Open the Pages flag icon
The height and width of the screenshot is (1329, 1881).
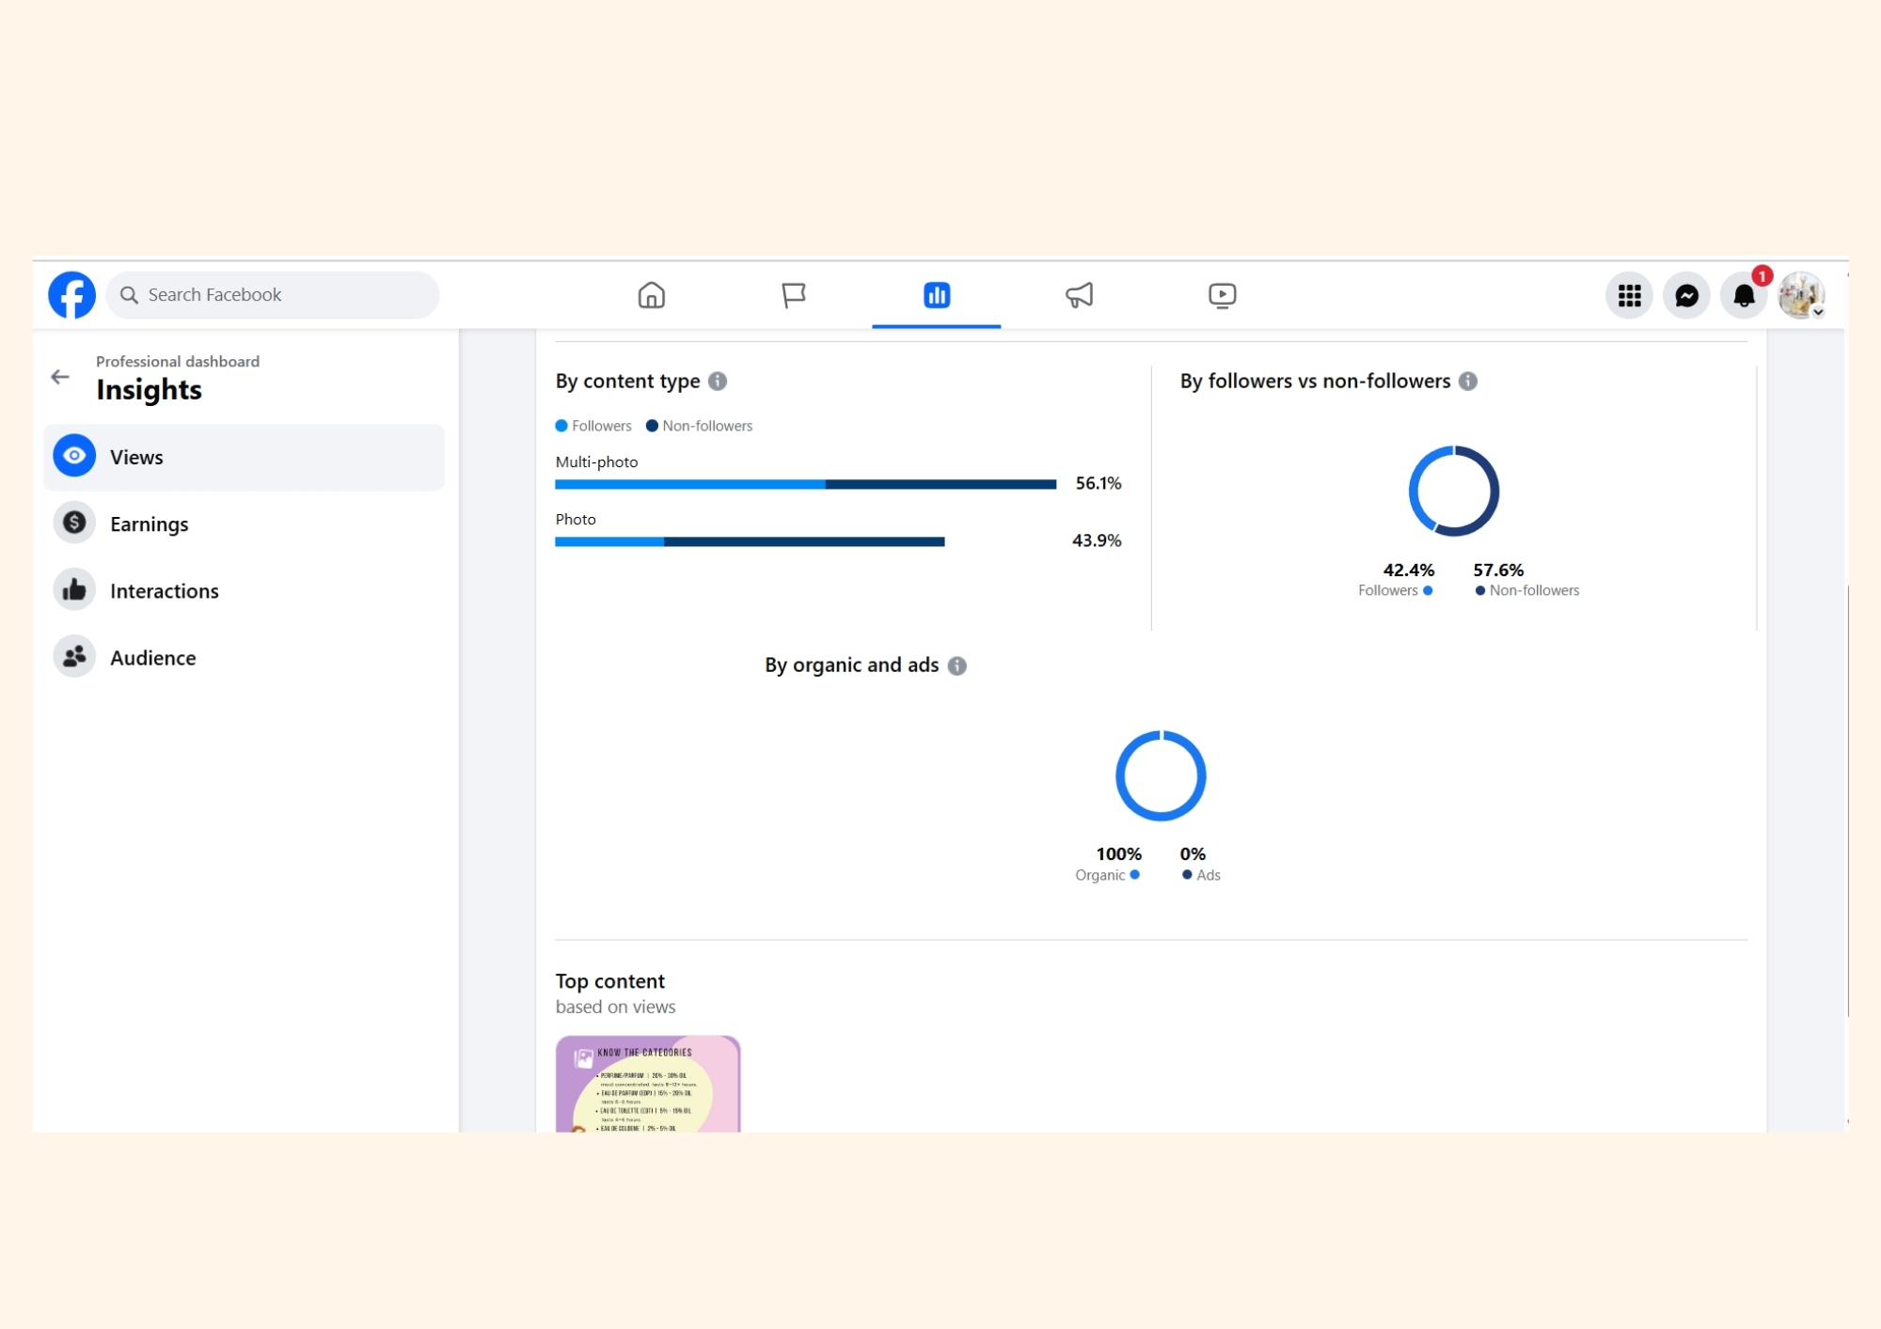coord(794,295)
